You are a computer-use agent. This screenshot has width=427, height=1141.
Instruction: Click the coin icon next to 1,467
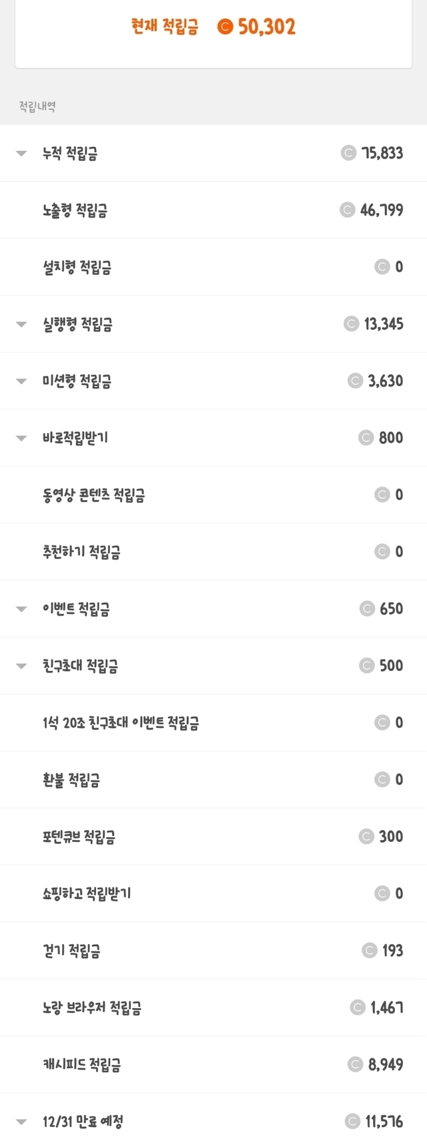(358, 1007)
